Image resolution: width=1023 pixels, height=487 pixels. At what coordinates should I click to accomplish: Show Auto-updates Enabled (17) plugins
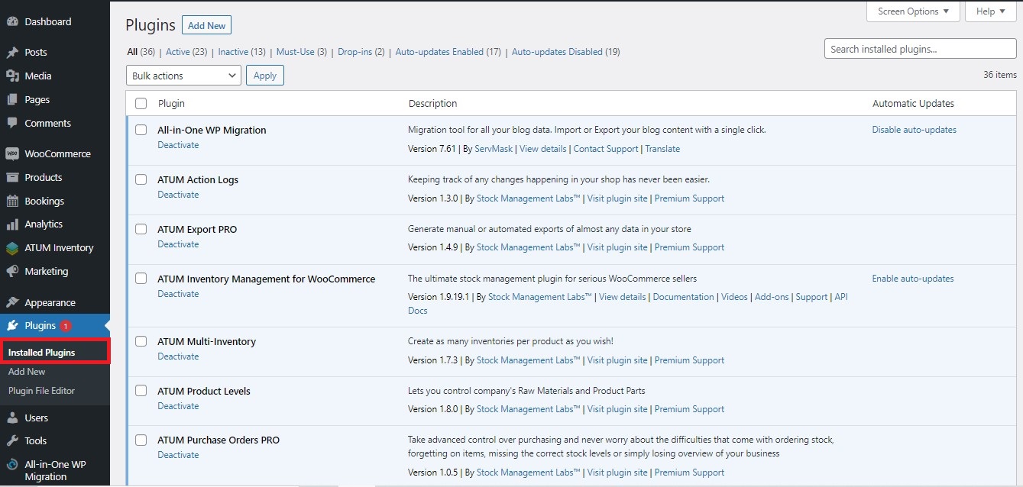click(x=448, y=52)
